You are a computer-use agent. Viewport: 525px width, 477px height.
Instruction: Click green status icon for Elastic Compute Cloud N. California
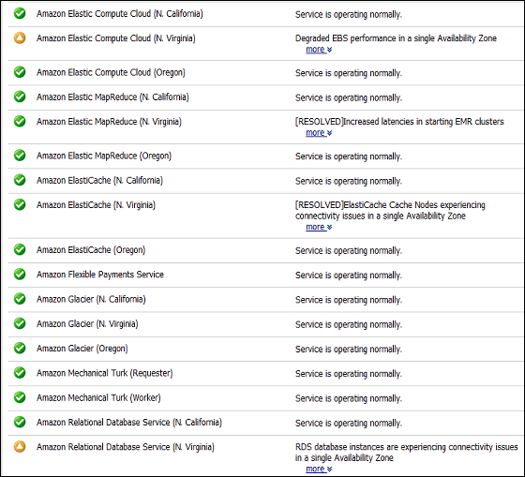[20, 14]
